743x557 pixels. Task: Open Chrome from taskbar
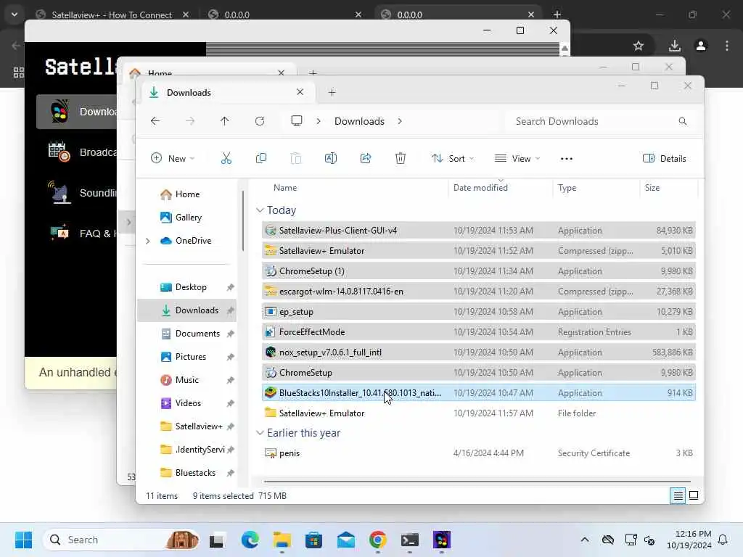click(377, 540)
